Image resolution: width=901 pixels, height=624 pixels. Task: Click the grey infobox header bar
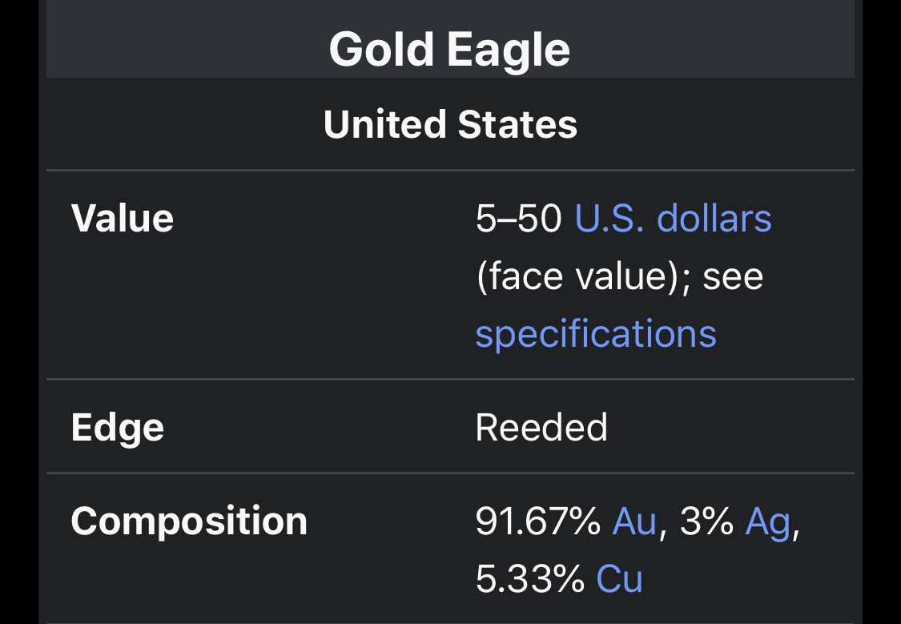450,38
